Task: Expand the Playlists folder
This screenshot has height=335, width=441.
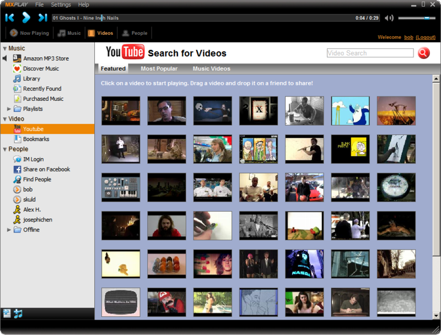Action: (x=9, y=109)
